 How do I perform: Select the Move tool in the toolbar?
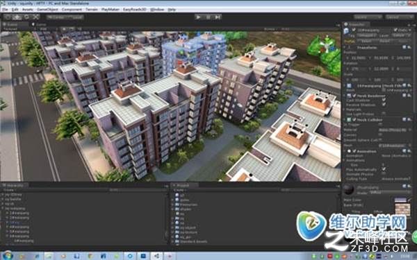click(17, 17)
